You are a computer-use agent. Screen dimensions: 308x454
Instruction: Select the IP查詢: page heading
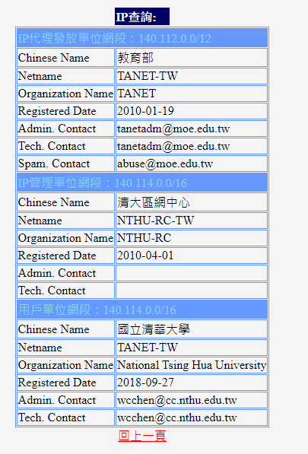(x=136, y=17)
